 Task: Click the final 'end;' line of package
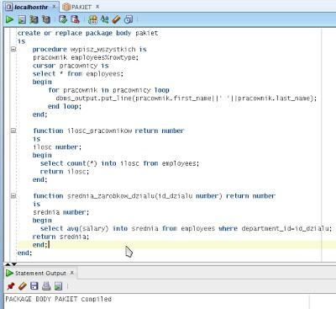click(25, 253)
